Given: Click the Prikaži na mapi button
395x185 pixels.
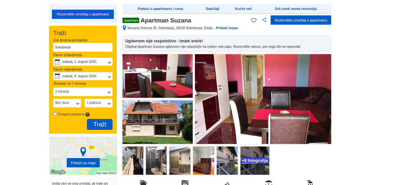Looking at the screenshot, I should tap(83, 163).
